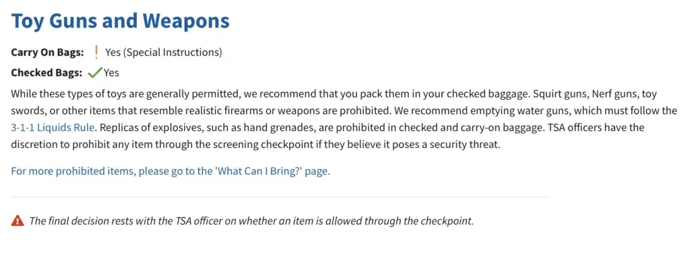Click the red warning triangle icon
Screen dimensions: 690x253
coord(17,221)
